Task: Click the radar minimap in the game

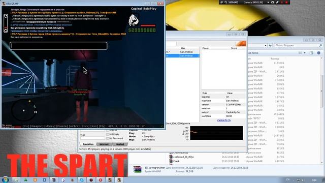Action: click(x=23, y=111)
